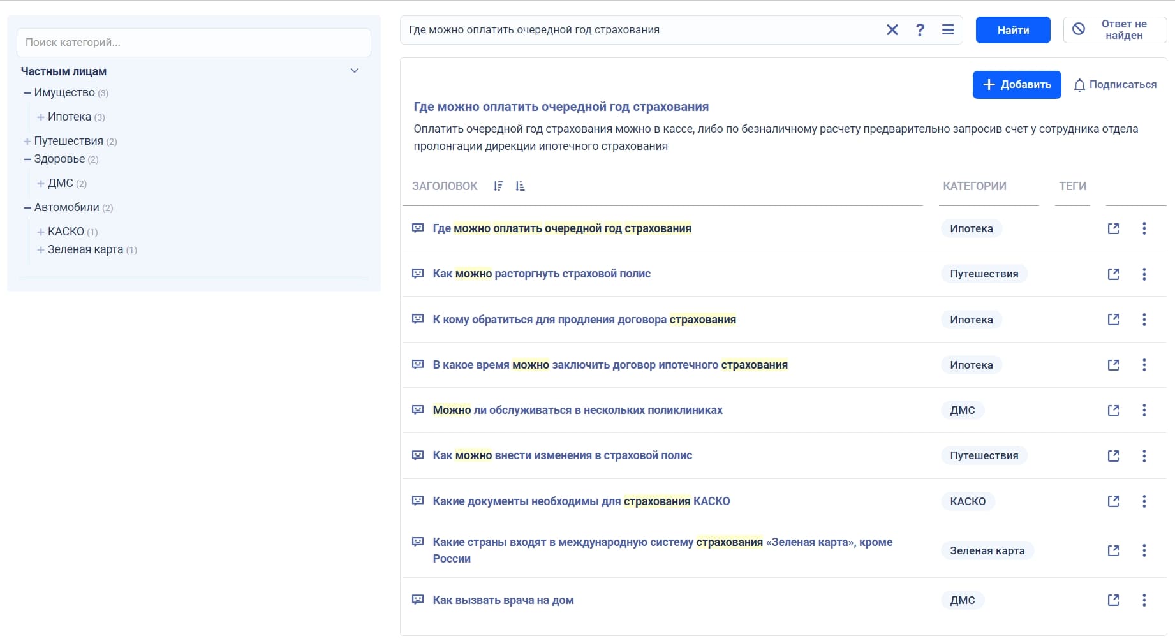Select Зеленая карта in category tree
The image size is (1175, 641).
(x=85, y=249)
